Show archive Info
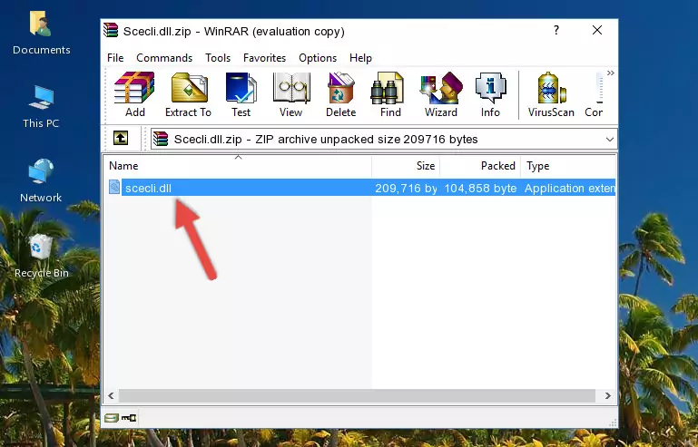 pyautogui.click(x=490, y=94)
